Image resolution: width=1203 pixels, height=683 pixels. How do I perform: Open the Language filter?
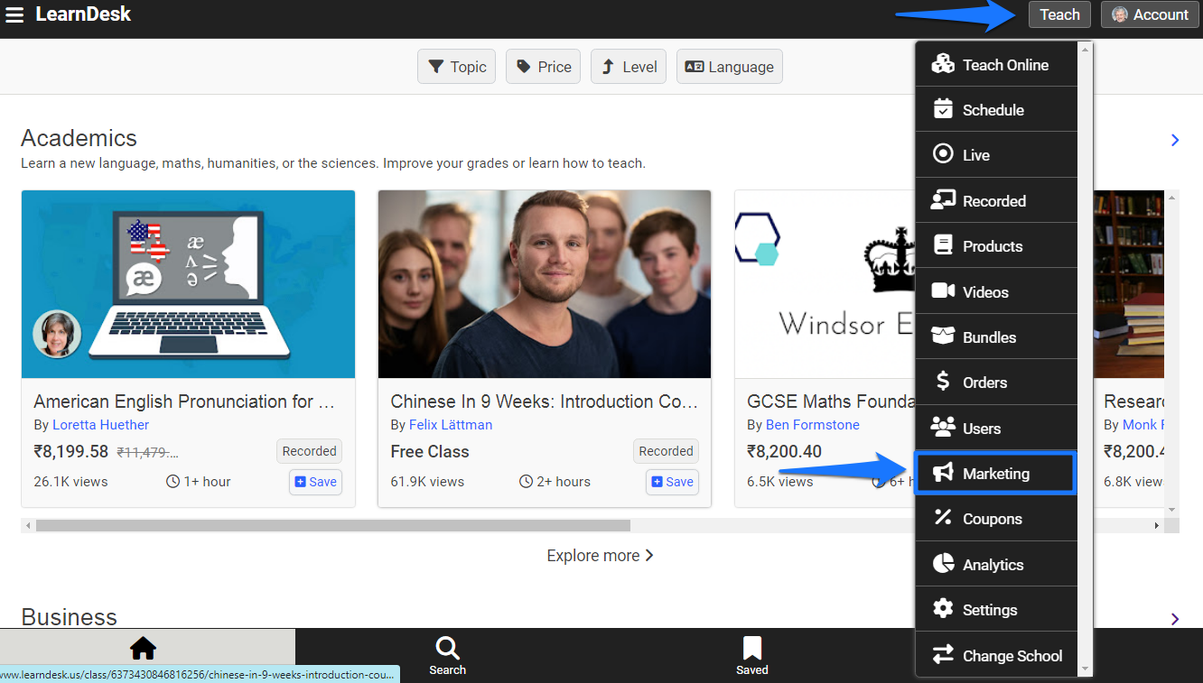729,67
